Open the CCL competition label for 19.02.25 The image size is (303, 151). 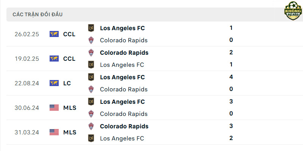(x=69, y=59)
